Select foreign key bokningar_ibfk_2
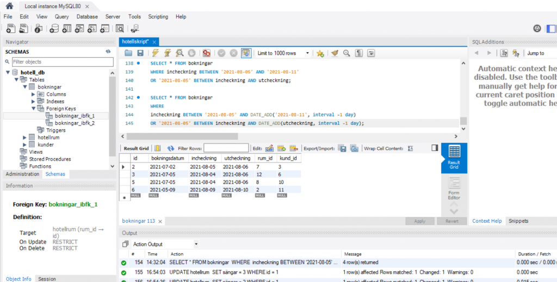 pyautogui.click(x=75, y=123)
